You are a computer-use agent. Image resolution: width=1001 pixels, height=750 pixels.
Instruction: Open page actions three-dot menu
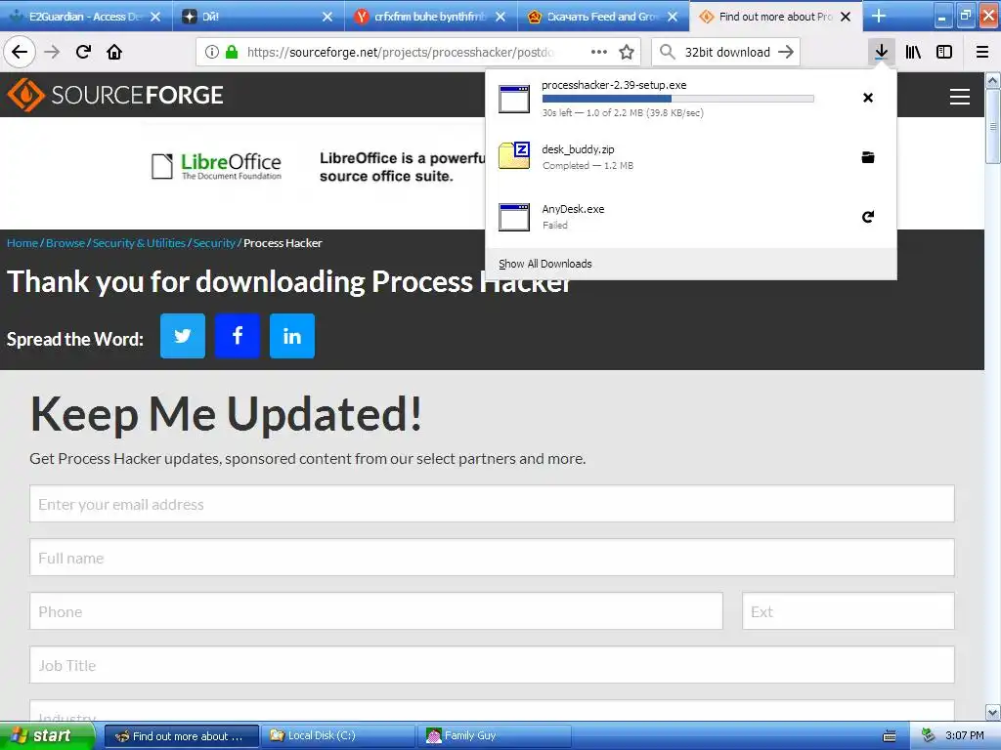click(x=599, y=52)
